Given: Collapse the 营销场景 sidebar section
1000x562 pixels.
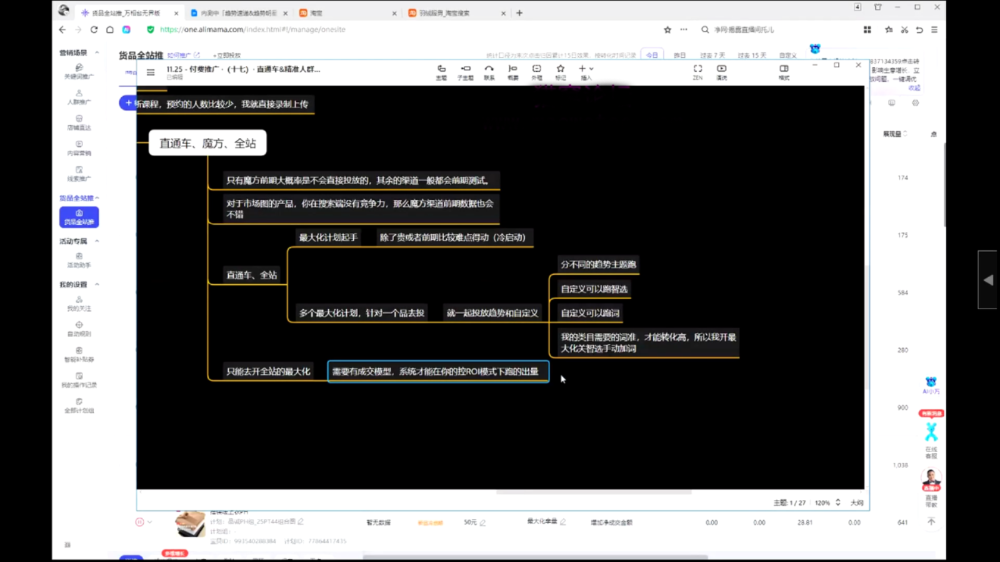Looking at the screenshot, I should [x=97, y=53].
